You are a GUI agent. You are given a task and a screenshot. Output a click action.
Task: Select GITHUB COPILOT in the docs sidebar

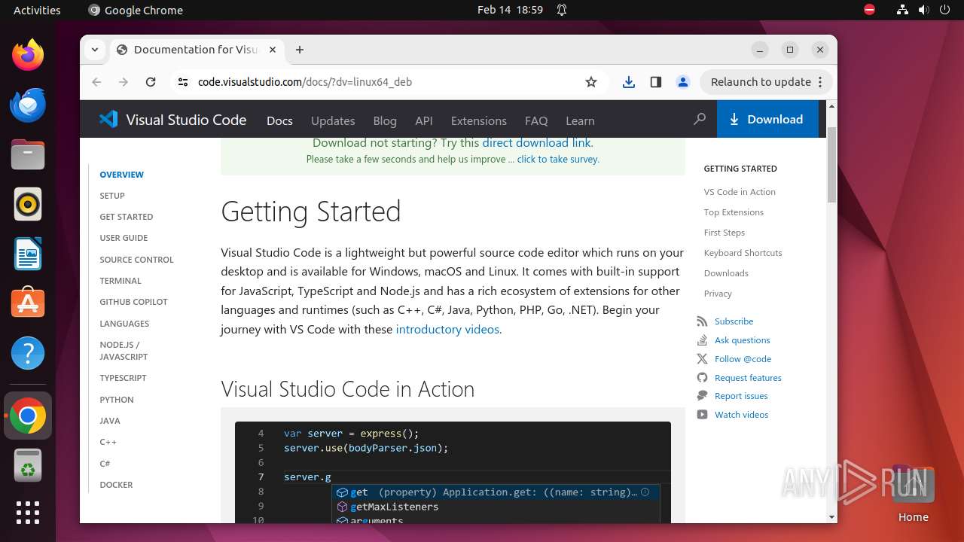tap(133, 302)
